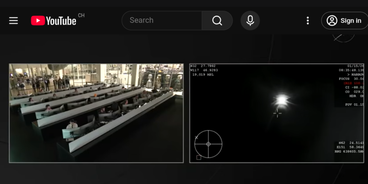Click the 'FOCUS 30.0' readout
The width and height of the screenshot is (368, 184).
click(351, 79)
